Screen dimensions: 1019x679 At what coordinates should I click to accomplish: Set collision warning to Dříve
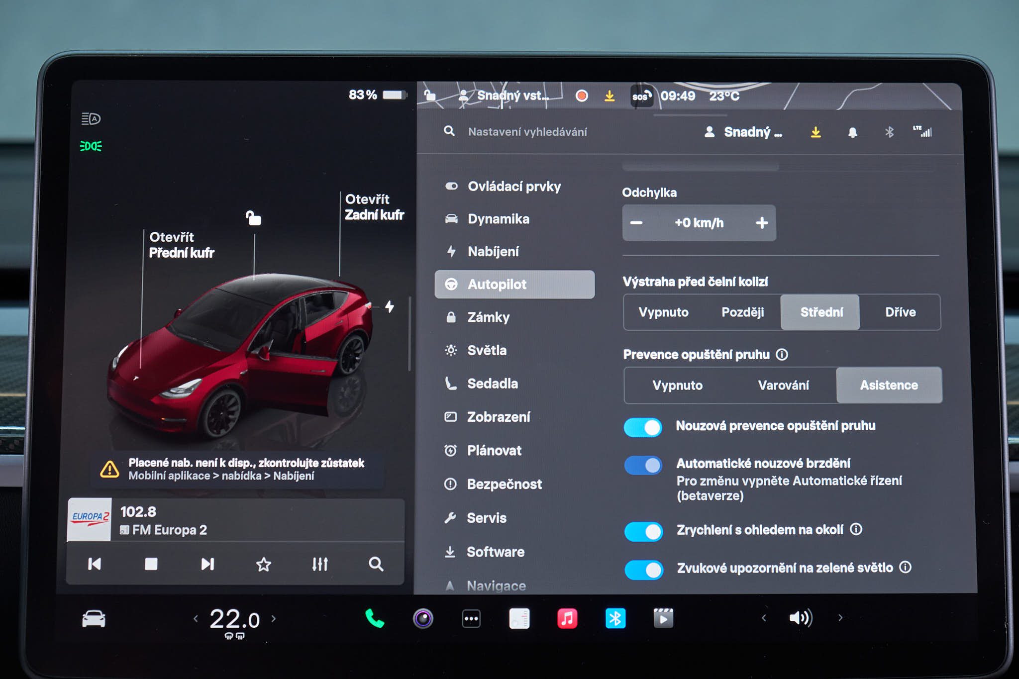click(900, 312)
